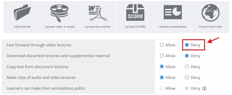Choose the Upload presentation slide icon

(x=173, y=12)
